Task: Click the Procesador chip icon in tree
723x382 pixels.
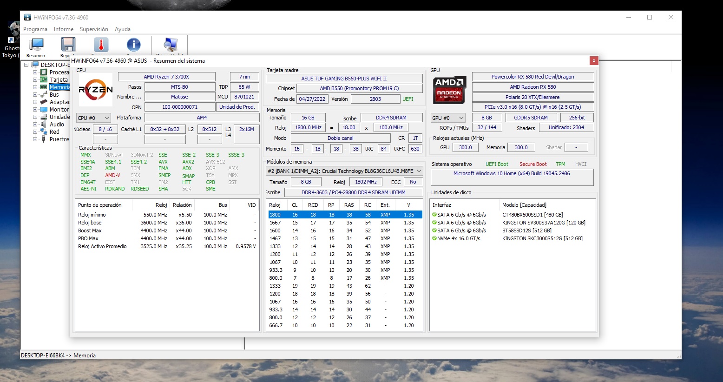Action: [x=44, y=72]
